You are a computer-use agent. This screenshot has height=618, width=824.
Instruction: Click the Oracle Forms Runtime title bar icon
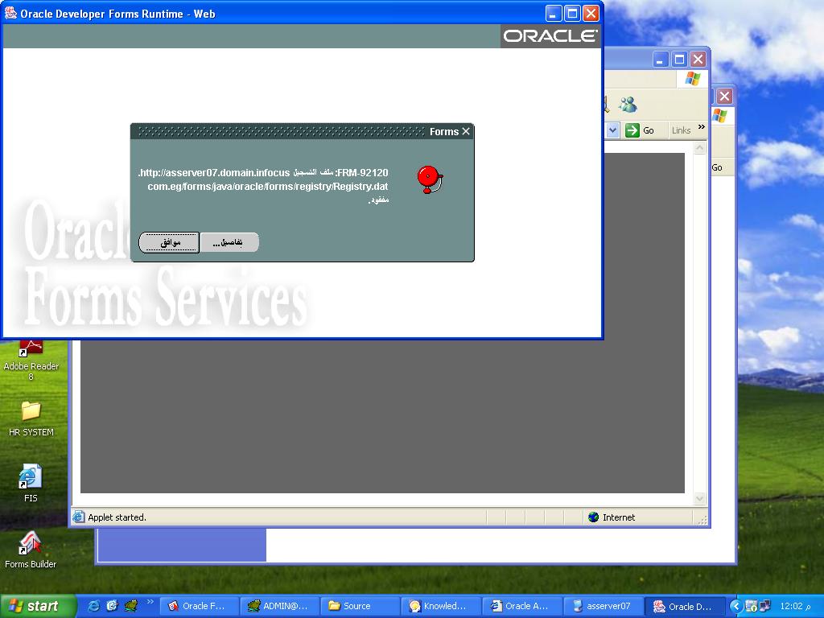pyautogui.click(x=10, y=13)
